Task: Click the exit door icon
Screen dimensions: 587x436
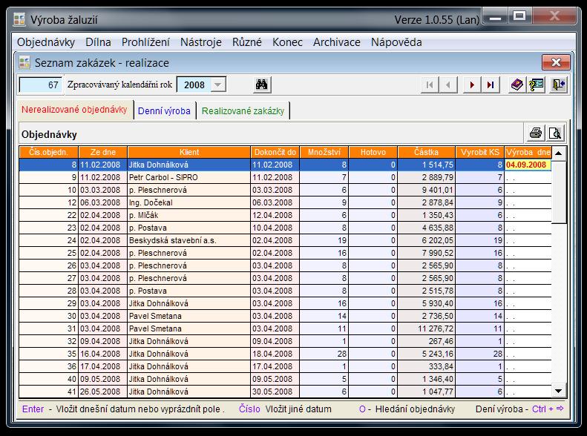Action: 558,85
